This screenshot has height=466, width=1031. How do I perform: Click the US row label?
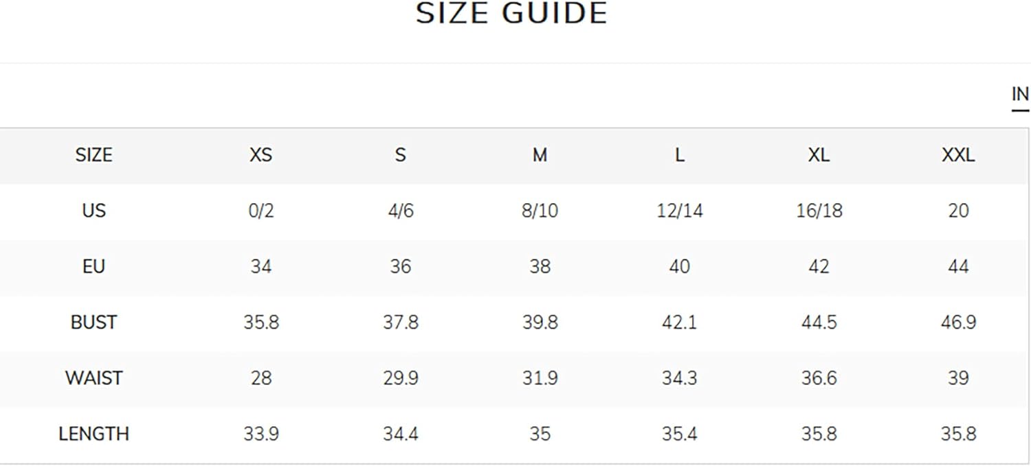(93, 210)
